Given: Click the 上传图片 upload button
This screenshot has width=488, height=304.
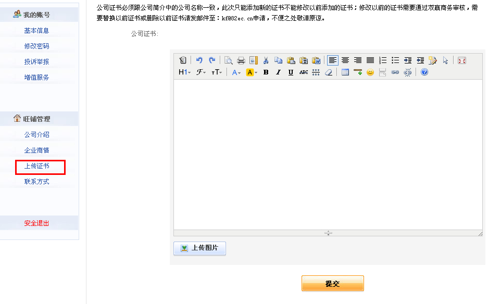Looking at the screenshot, I should tap(199, 248).
